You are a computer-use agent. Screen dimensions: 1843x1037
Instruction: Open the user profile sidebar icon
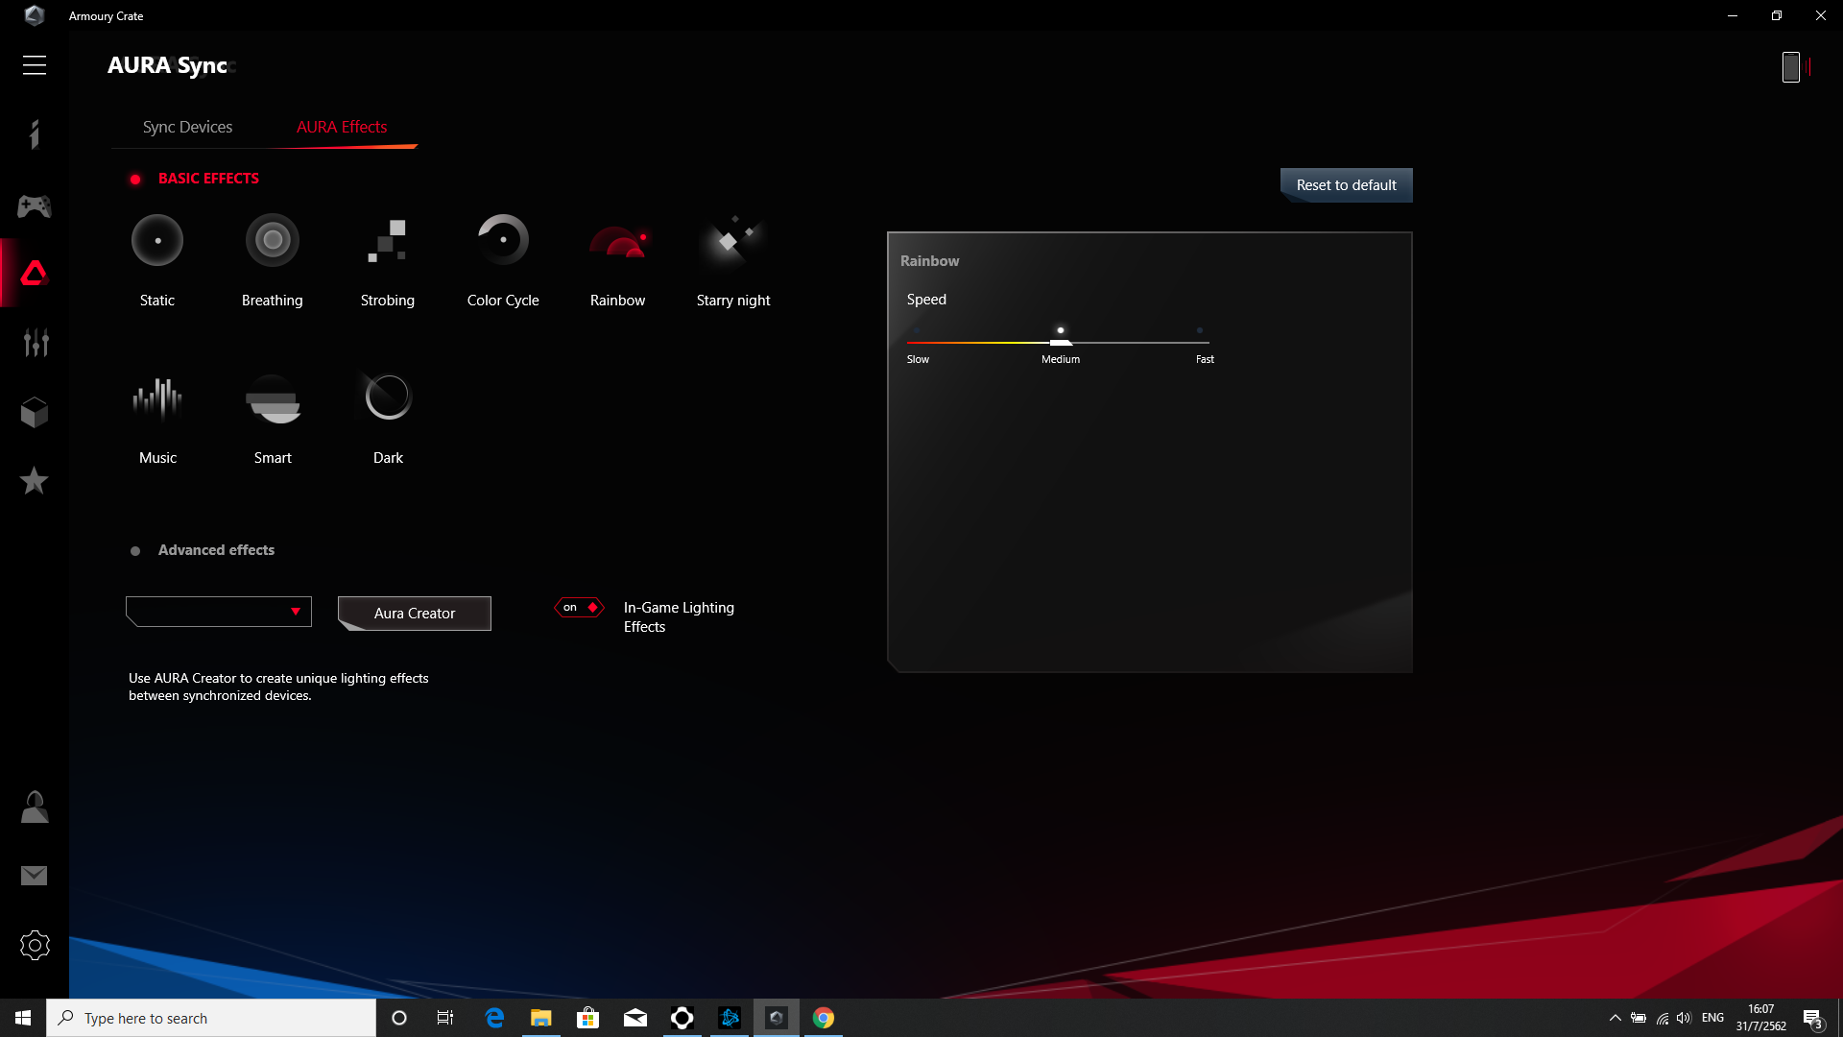coord(35,808)
